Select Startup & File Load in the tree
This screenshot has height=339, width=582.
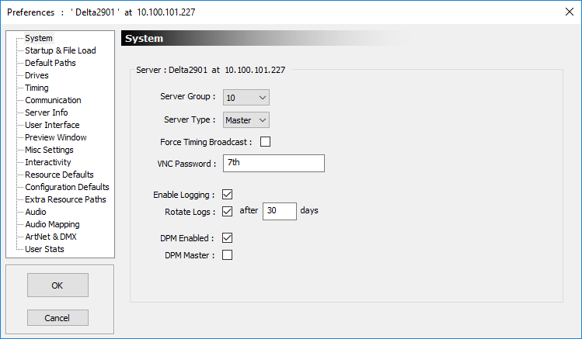(61, 50)
